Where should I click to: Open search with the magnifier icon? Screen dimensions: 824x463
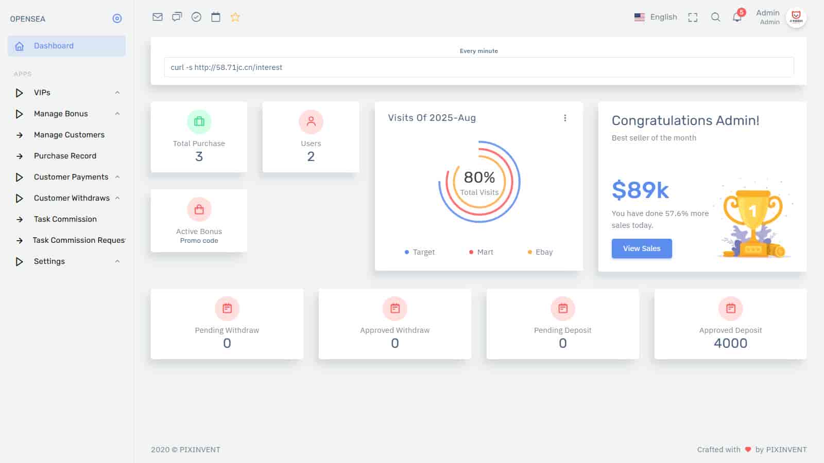coord(715,17)
